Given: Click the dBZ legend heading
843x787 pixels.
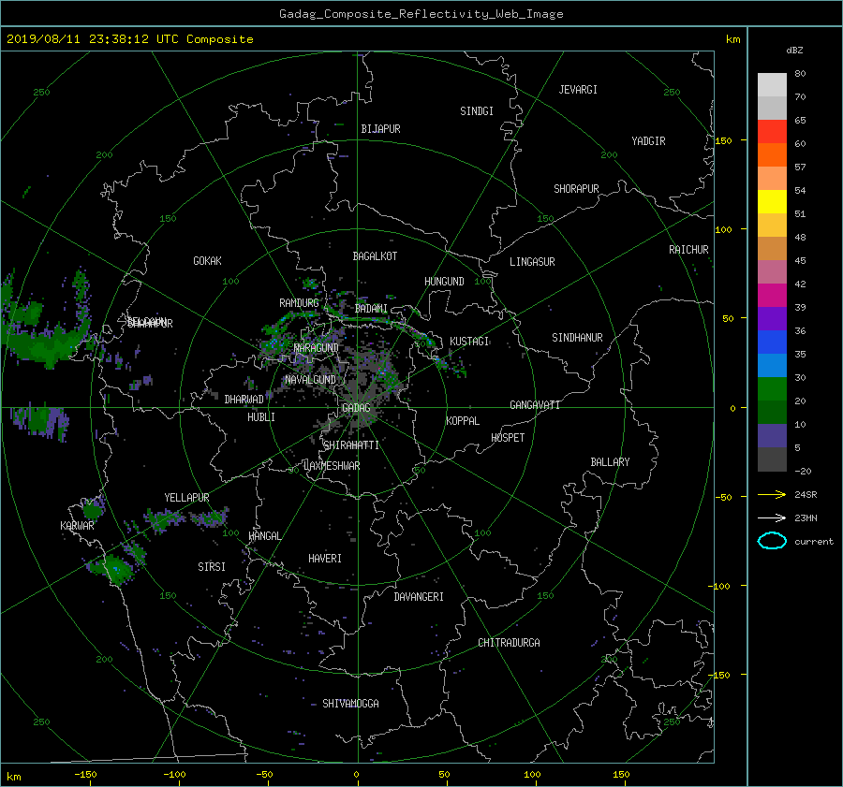Looking at the screenshot, I should pyautogui.click(x=794, y=51).
